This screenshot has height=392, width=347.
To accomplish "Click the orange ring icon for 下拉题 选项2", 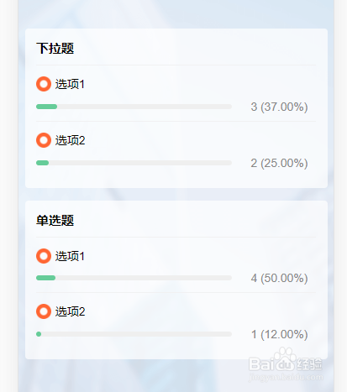I will [x=44, y=140].
